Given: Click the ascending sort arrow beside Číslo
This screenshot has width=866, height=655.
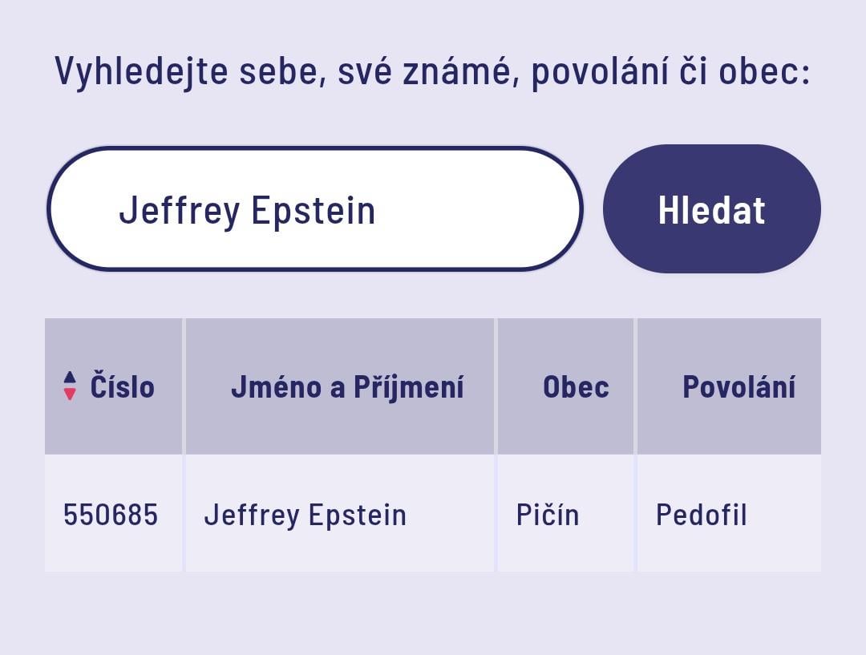Looking at the screenshot, I should 70,377.
